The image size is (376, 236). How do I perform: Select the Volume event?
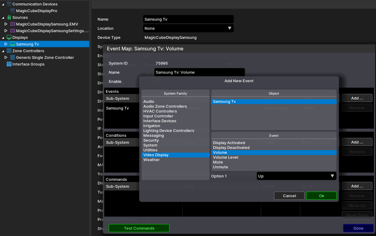tap(274, 153)
